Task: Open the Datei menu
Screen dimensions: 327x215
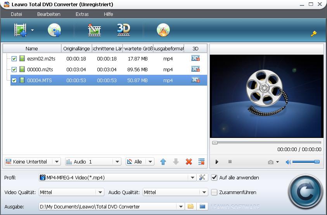Action: (x=16, y=14)
